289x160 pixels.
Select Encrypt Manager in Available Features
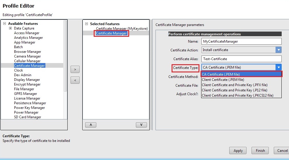[x=27, y=84]
